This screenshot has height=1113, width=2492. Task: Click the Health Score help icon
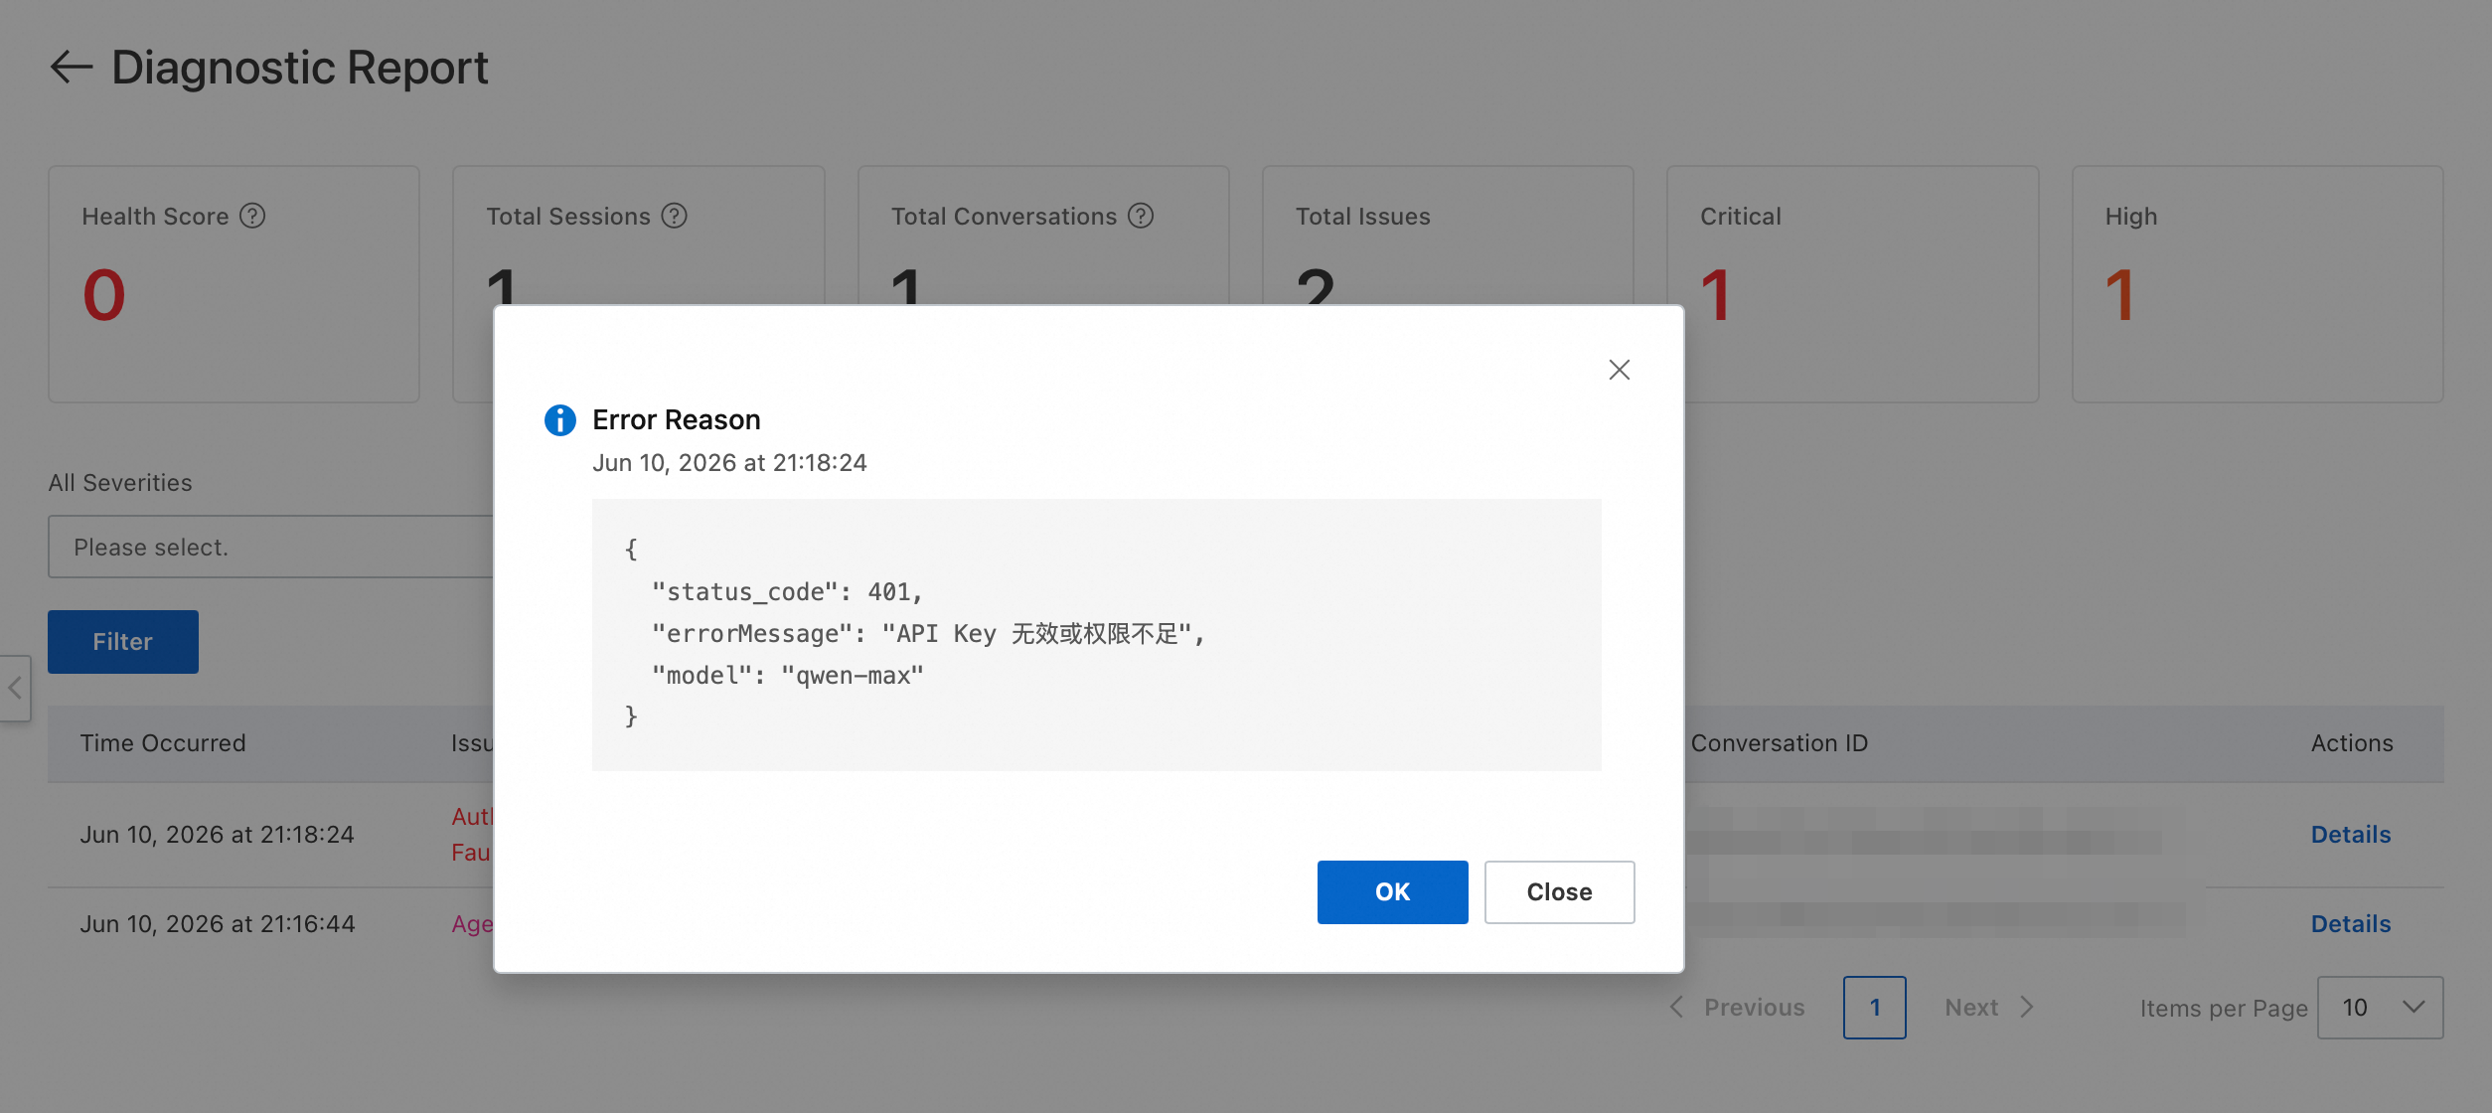(252, 216)
